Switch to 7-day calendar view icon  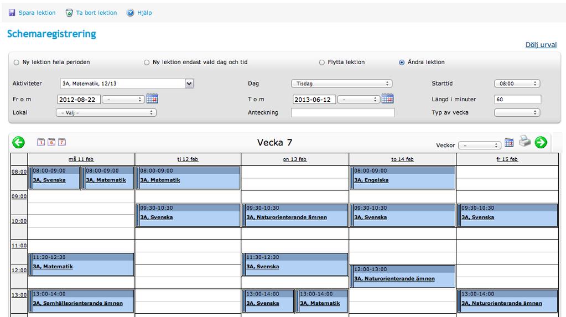pos(62,142)
